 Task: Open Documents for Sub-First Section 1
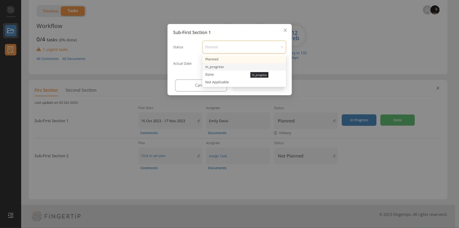coord(217,133)
